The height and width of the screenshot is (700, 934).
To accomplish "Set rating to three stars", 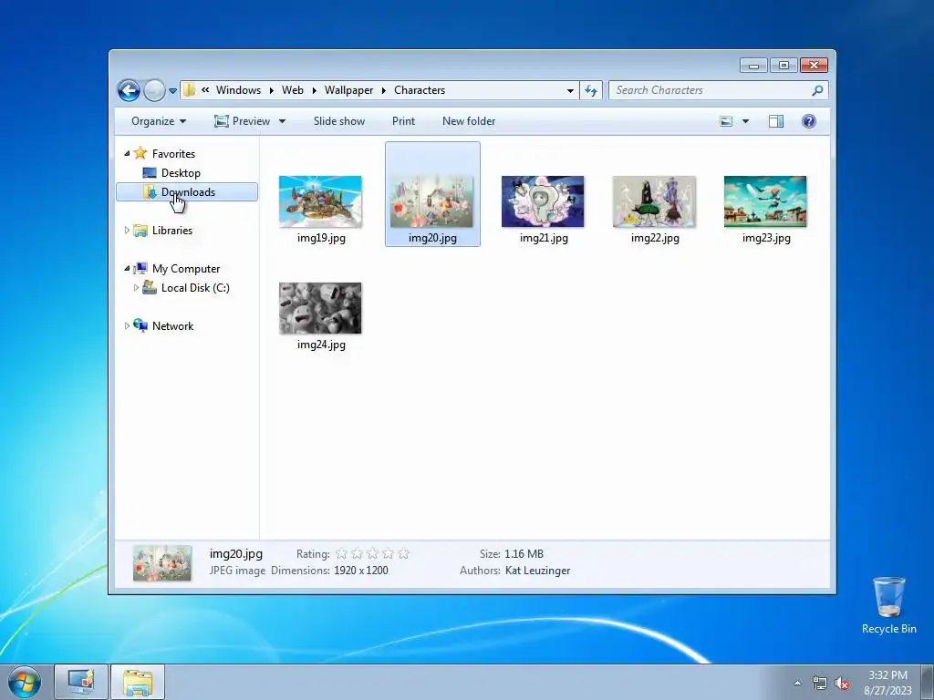I will [x=372, y=553].
